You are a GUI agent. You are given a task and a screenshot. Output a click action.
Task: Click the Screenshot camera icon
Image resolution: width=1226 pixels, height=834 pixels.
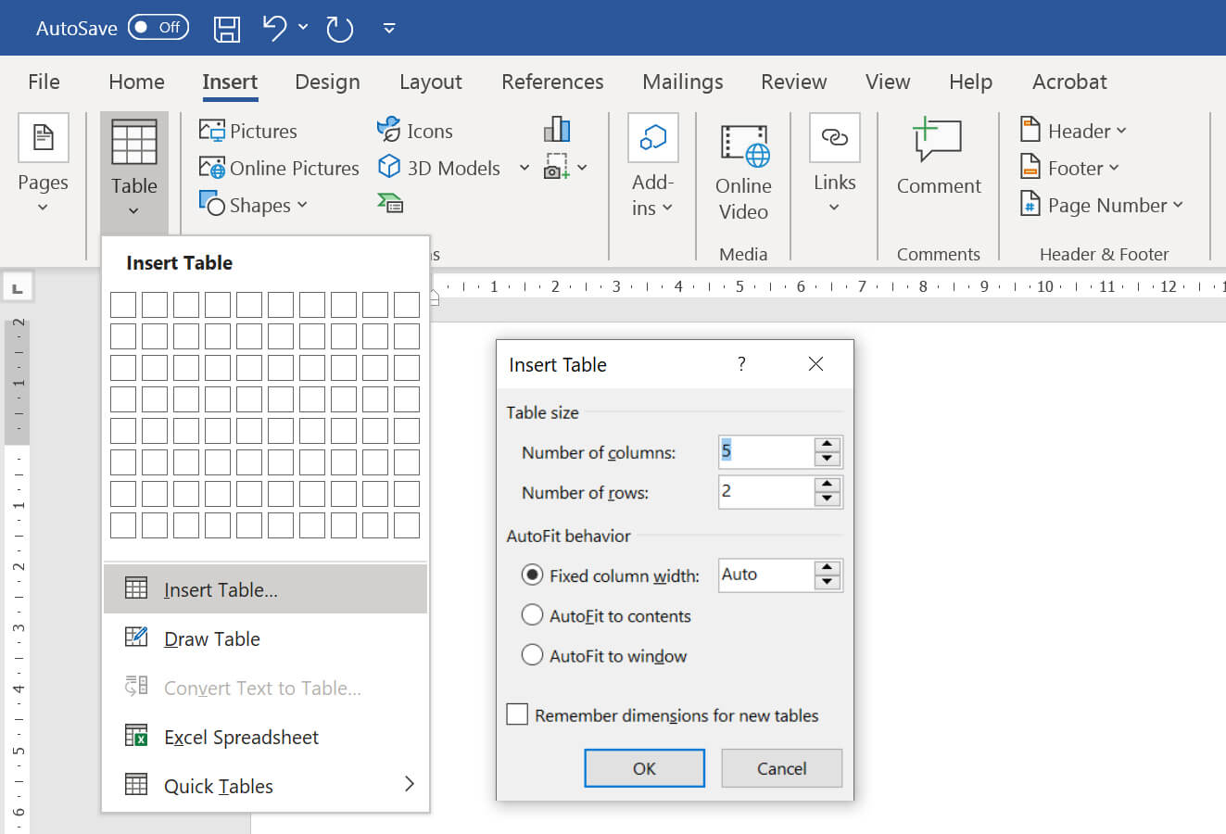pos(556,167)
